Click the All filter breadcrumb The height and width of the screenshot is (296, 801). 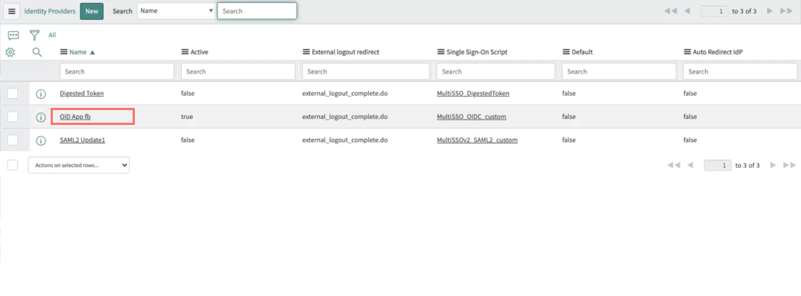pyautogui.click(x=52, y=35)
